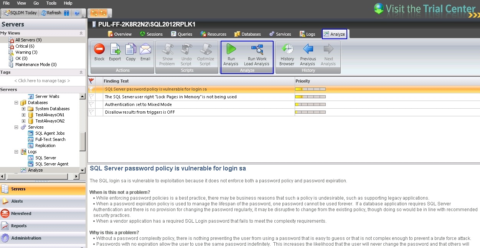Click Show Problem script icon
Screen dimensions: 480x248
point(167,49)
